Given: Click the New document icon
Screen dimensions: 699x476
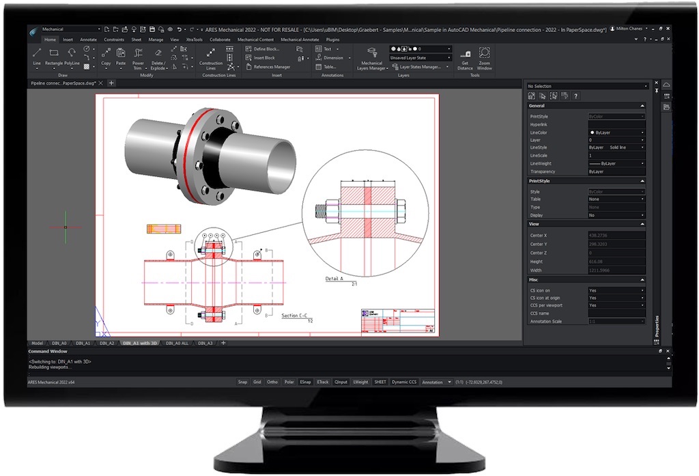Looking at the screenshot, I should [106, 29].
